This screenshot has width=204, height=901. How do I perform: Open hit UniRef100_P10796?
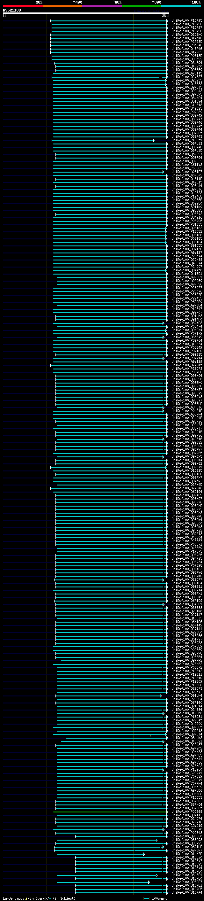[x=186, y=31]
